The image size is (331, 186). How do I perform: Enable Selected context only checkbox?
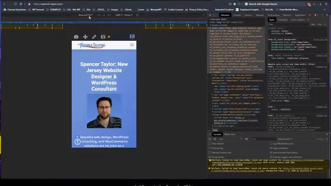click(209, 152)
